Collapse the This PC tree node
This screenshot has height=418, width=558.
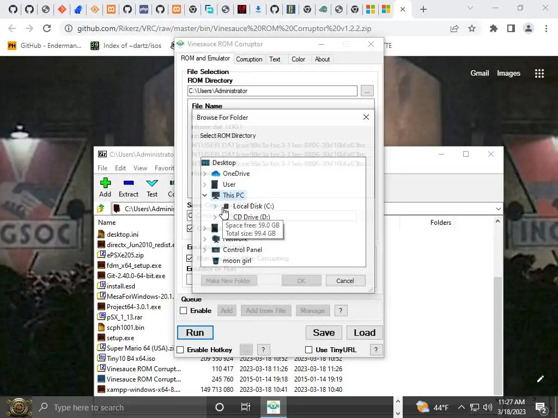pos(205,195)
